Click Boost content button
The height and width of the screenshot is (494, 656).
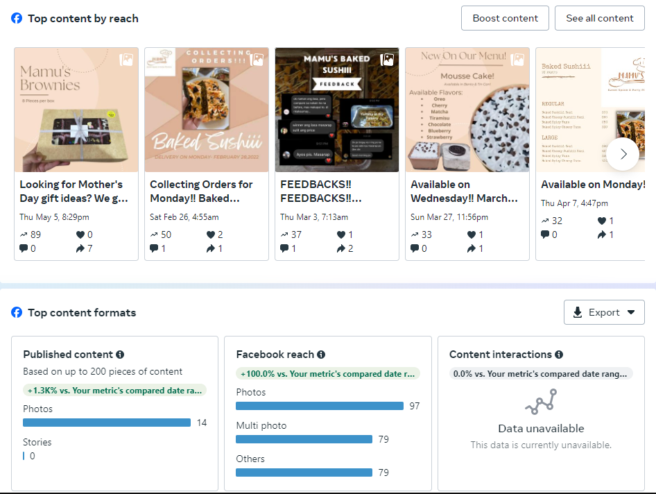(505, 18)
